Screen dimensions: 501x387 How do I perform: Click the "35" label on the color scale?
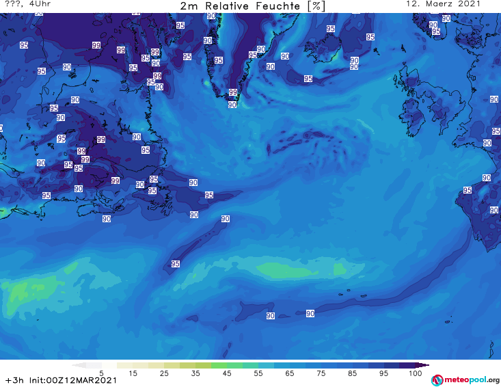click(195, 373)
